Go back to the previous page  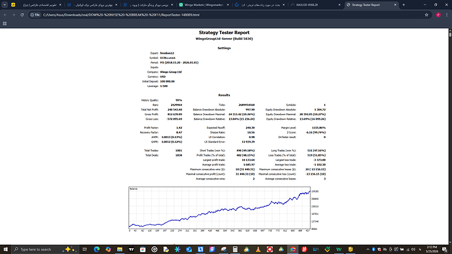[x=5, y=14]
